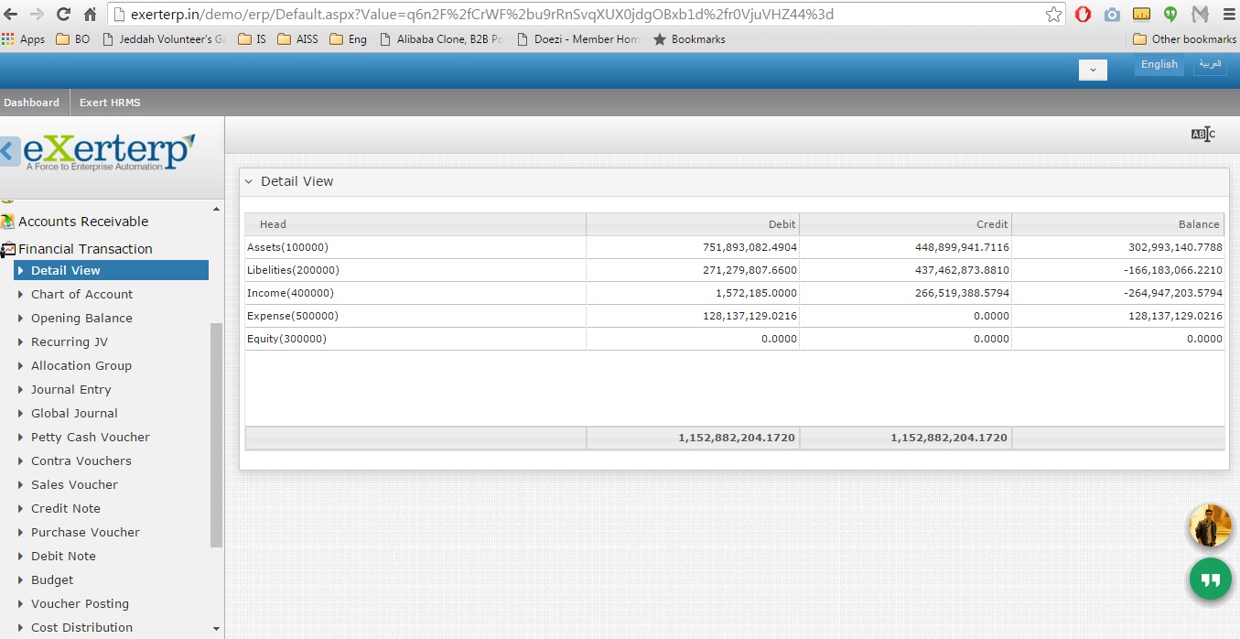
Task: Open Journal Entry from sidebar
Action: point(70,389)
